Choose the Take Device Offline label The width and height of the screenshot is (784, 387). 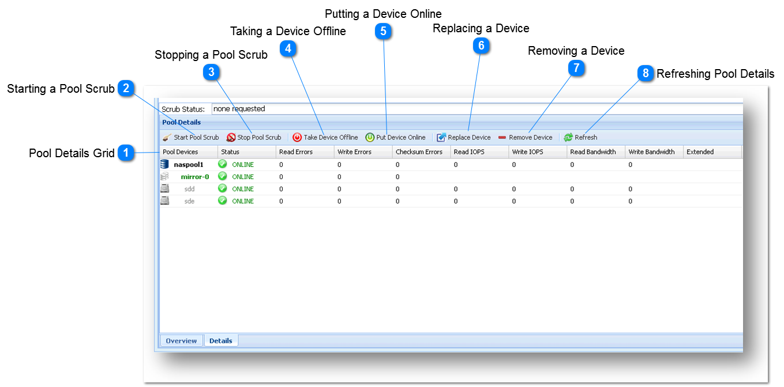[x=331, y=138]
